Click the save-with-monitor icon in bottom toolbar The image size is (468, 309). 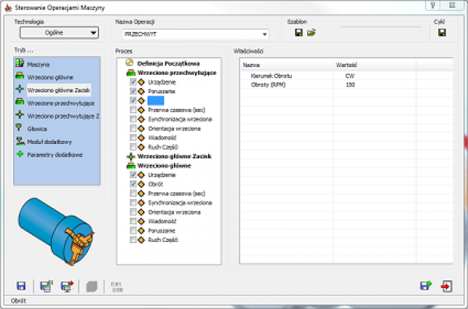pyautogui.click(x=46, y=286)
